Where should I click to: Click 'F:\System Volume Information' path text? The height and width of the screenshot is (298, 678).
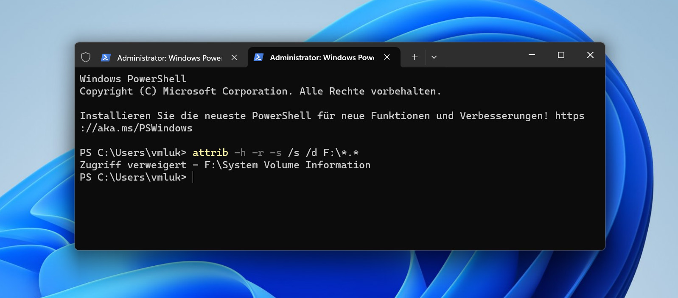(287, 165)
